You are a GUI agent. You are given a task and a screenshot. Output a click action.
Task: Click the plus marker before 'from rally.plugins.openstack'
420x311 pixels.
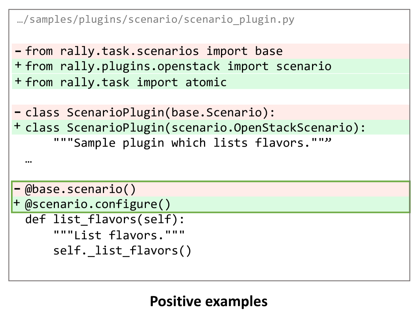(x=18, y=66)
